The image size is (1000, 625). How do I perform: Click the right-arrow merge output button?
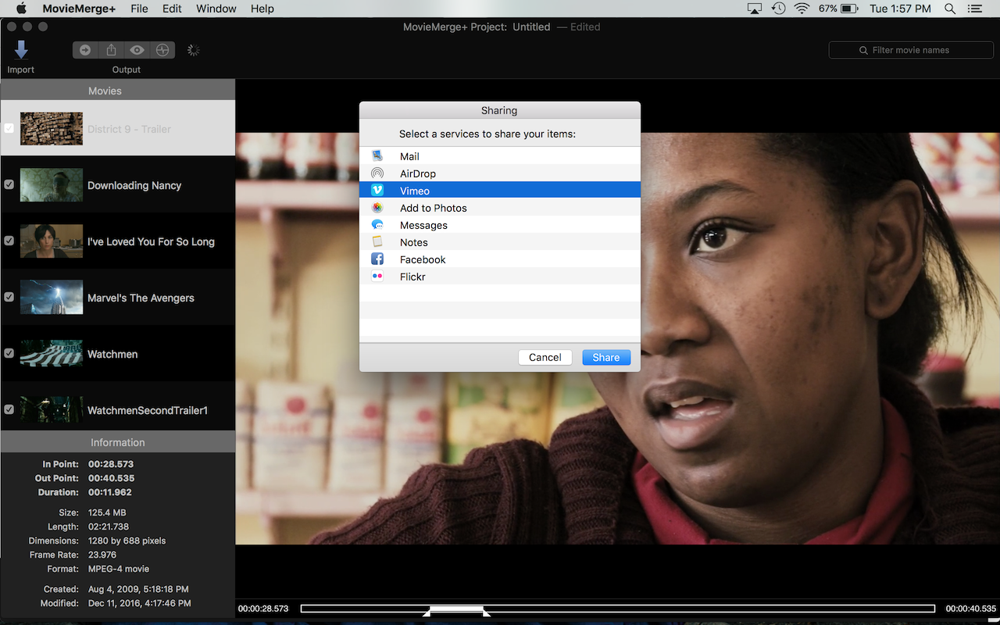coord(85,50)
